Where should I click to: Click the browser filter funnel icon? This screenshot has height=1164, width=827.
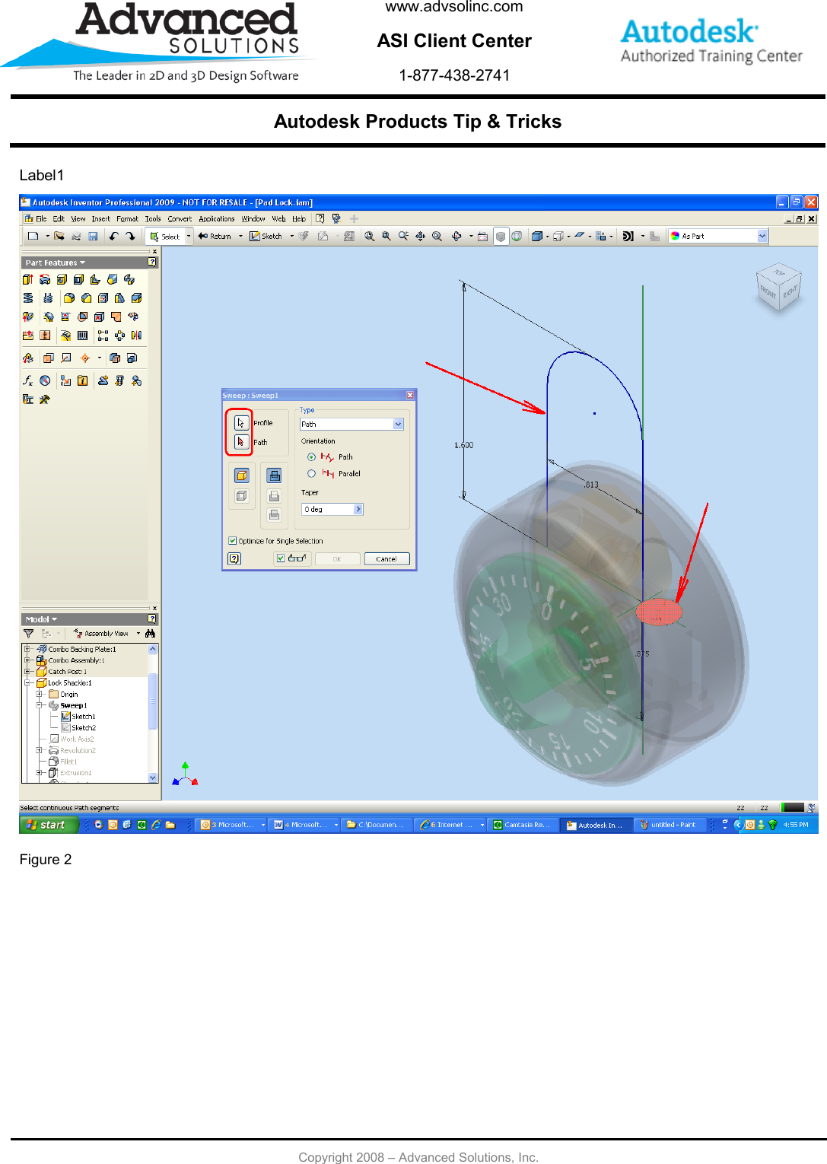[x=29, y=633]
